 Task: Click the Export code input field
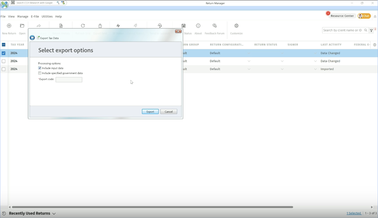(69, 79)
